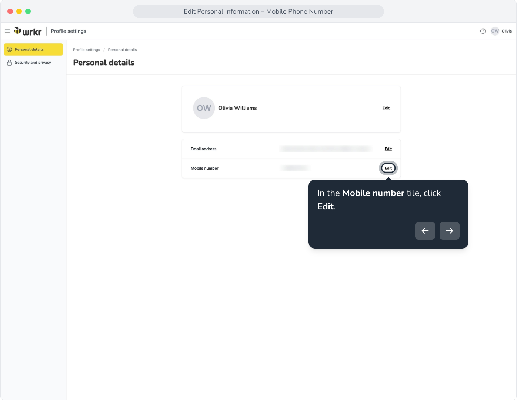Edit the Mobile number
Viewport: 517px width, 400px height.
pyautogui.click(x=388, y=168)
